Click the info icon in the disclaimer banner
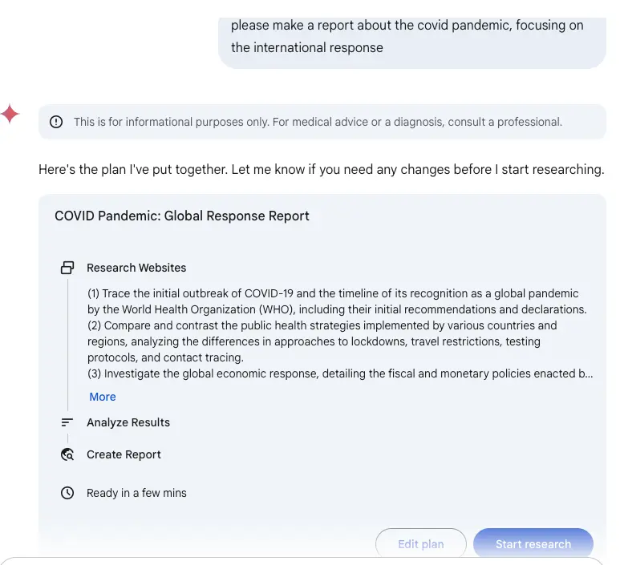This screenshot has height=565, width=620. pyautogui.click(x=56, y=123)
